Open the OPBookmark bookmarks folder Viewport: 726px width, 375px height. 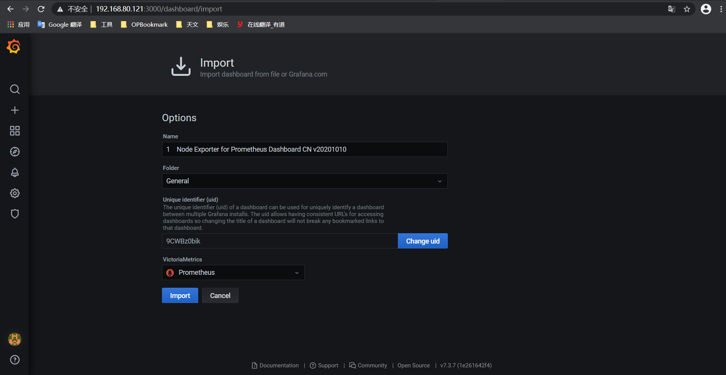click(x=144, y=24)
